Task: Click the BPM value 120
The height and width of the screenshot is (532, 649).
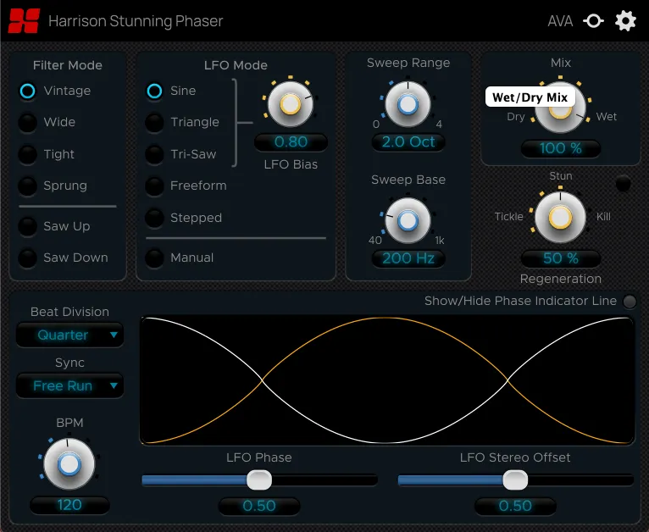Action: coord(69,505)
